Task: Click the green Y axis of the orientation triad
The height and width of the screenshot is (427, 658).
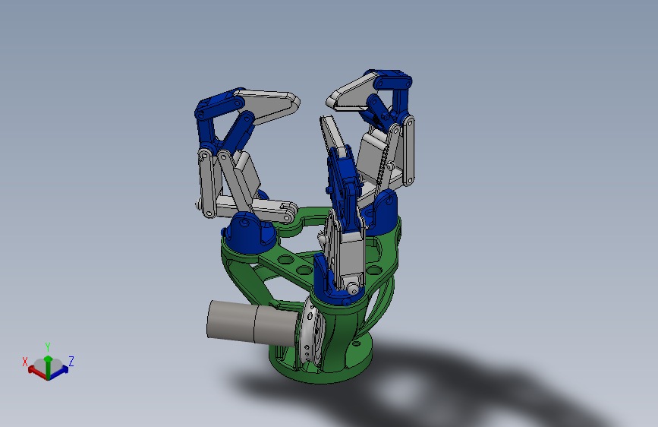Action: [x=48, y=366]
